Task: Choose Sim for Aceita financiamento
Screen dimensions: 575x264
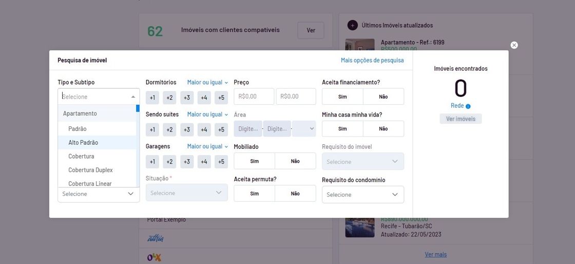Action: [342, 97]
